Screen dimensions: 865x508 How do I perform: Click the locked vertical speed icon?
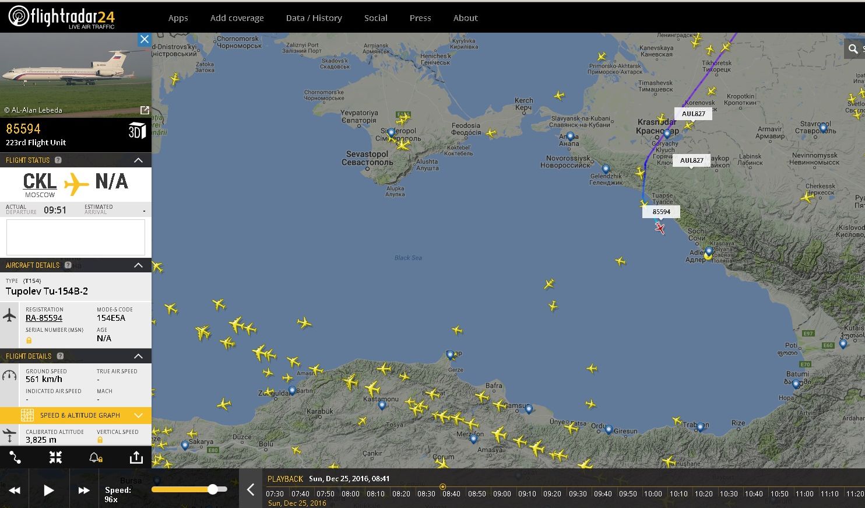(100, 440)
